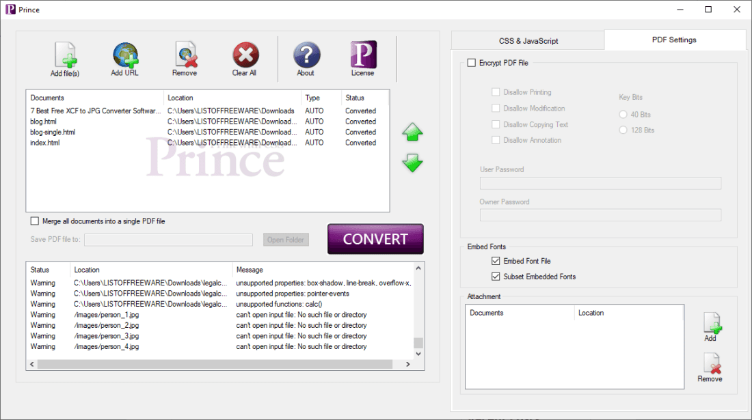Open the About question mark icon
The height and width of the screenshot is (420, 752).
pos(306,55)
